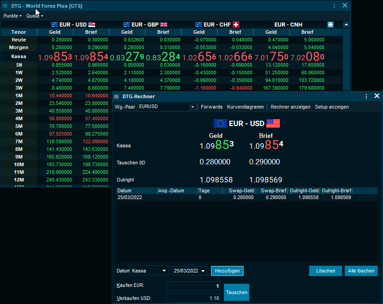Open the Forwards menu item
The width and height of the screenshot is (383, 304).
[x=211, y=107]
